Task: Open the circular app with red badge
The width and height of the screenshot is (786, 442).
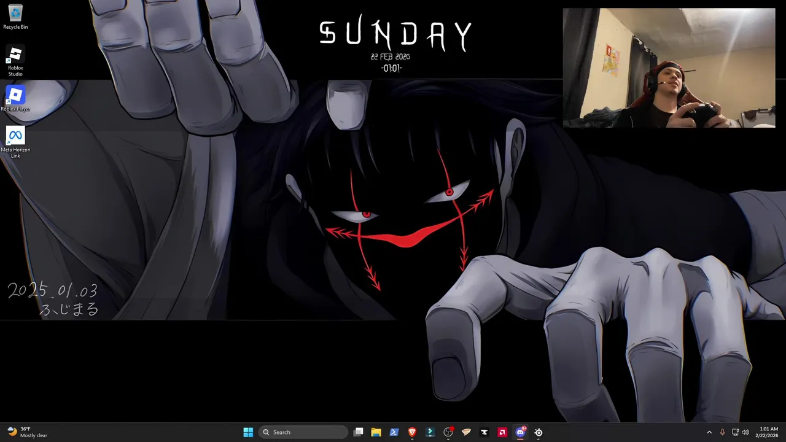Action: (x=448, y=432)
